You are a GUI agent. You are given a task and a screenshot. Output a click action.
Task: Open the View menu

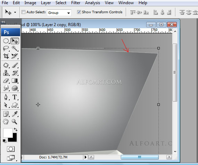109,3
